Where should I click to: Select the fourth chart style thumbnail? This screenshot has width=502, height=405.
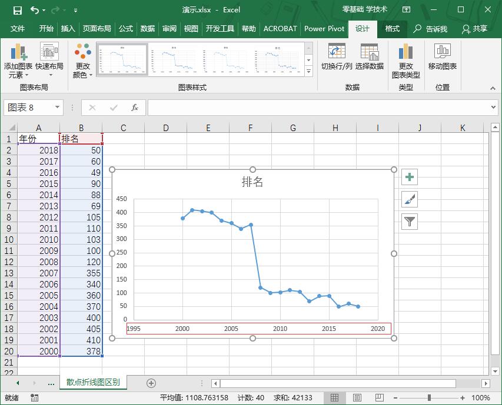point(277,59)
